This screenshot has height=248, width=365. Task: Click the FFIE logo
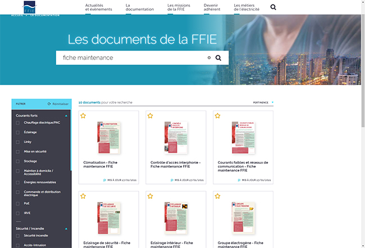[31, 7]
